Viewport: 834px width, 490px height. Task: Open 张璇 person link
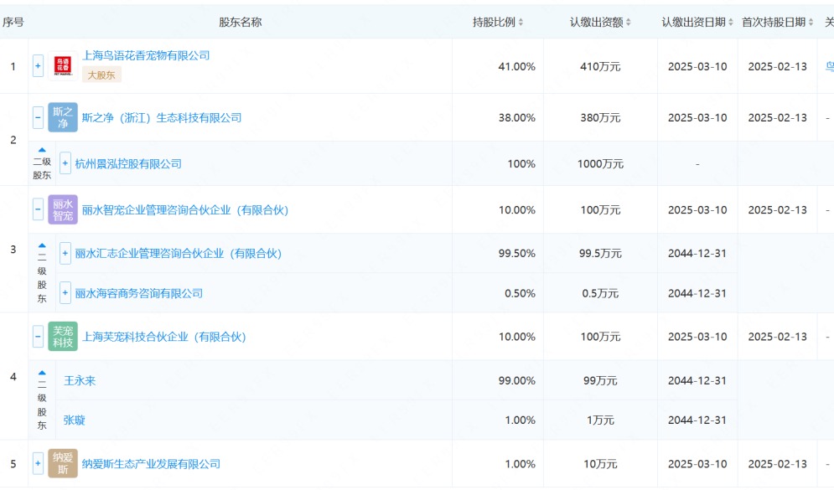tap(75, 420)
